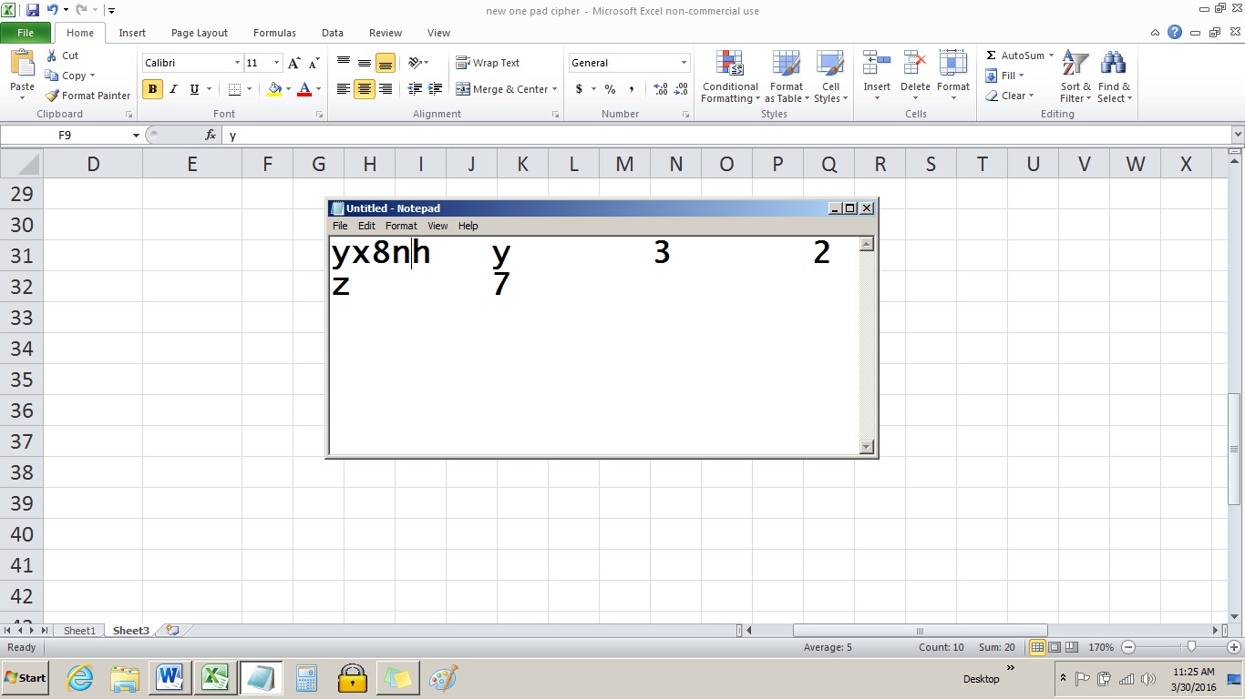
Task: Click the Format Painter brush
Action: pos(52,96)
